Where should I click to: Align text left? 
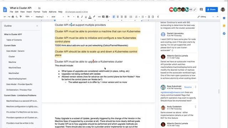[114, 17]
